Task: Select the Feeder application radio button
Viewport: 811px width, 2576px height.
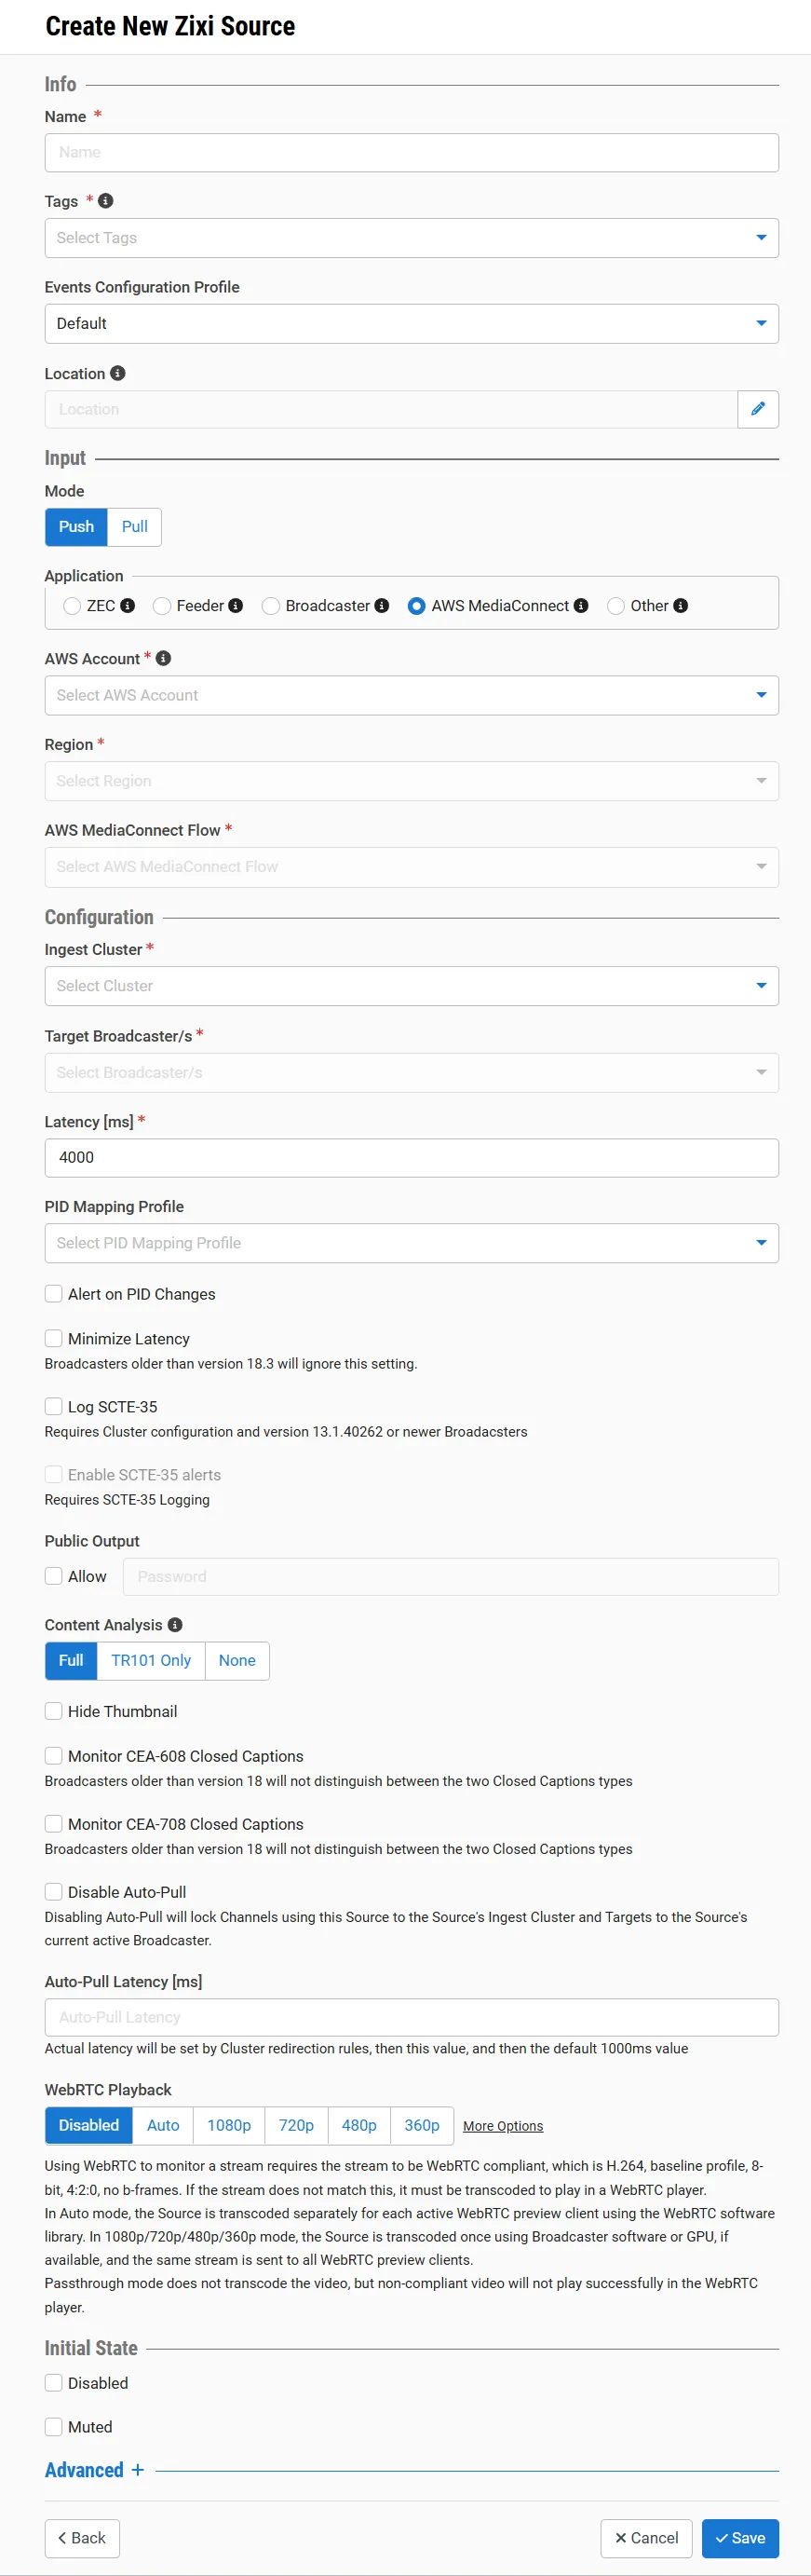Action: pyautogui.click(x=162, y=606)
